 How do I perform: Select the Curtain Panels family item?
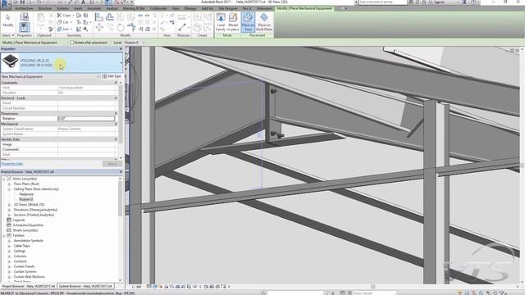[x=24, y=266]
